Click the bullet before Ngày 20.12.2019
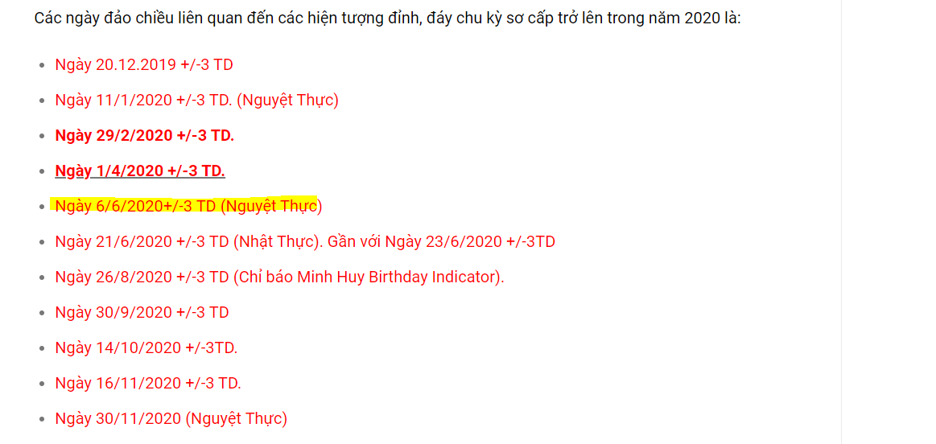The width and height of the screenshot is (936, 444). pos(41,65)
